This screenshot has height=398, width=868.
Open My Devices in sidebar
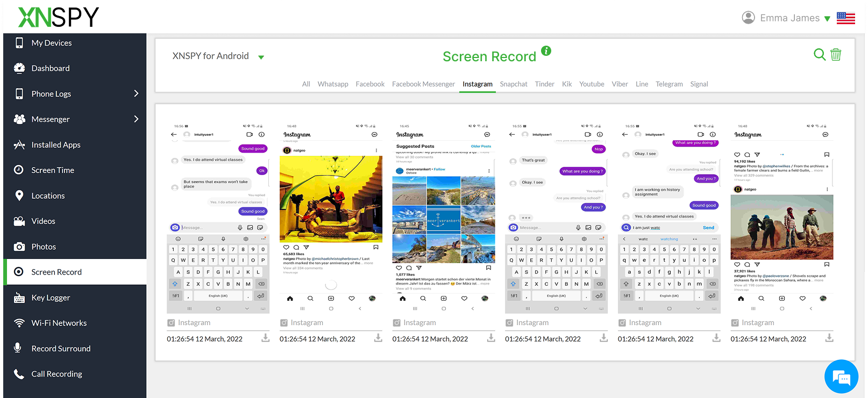pyautogui.click(x=75, y=43)
